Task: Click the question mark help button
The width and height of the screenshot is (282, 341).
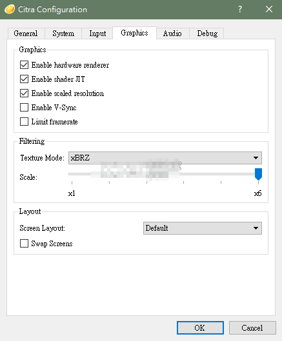Action: (x=240, y=9)
